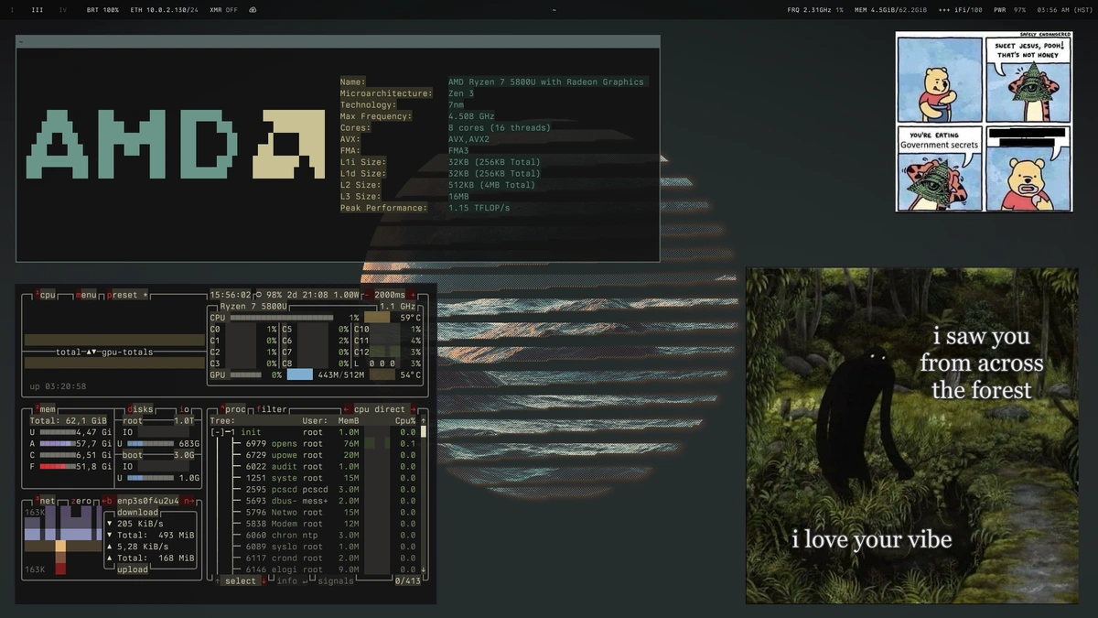Switch the io mode in disks panel
Screen dimensions: 1098x618
coord(185,409)
